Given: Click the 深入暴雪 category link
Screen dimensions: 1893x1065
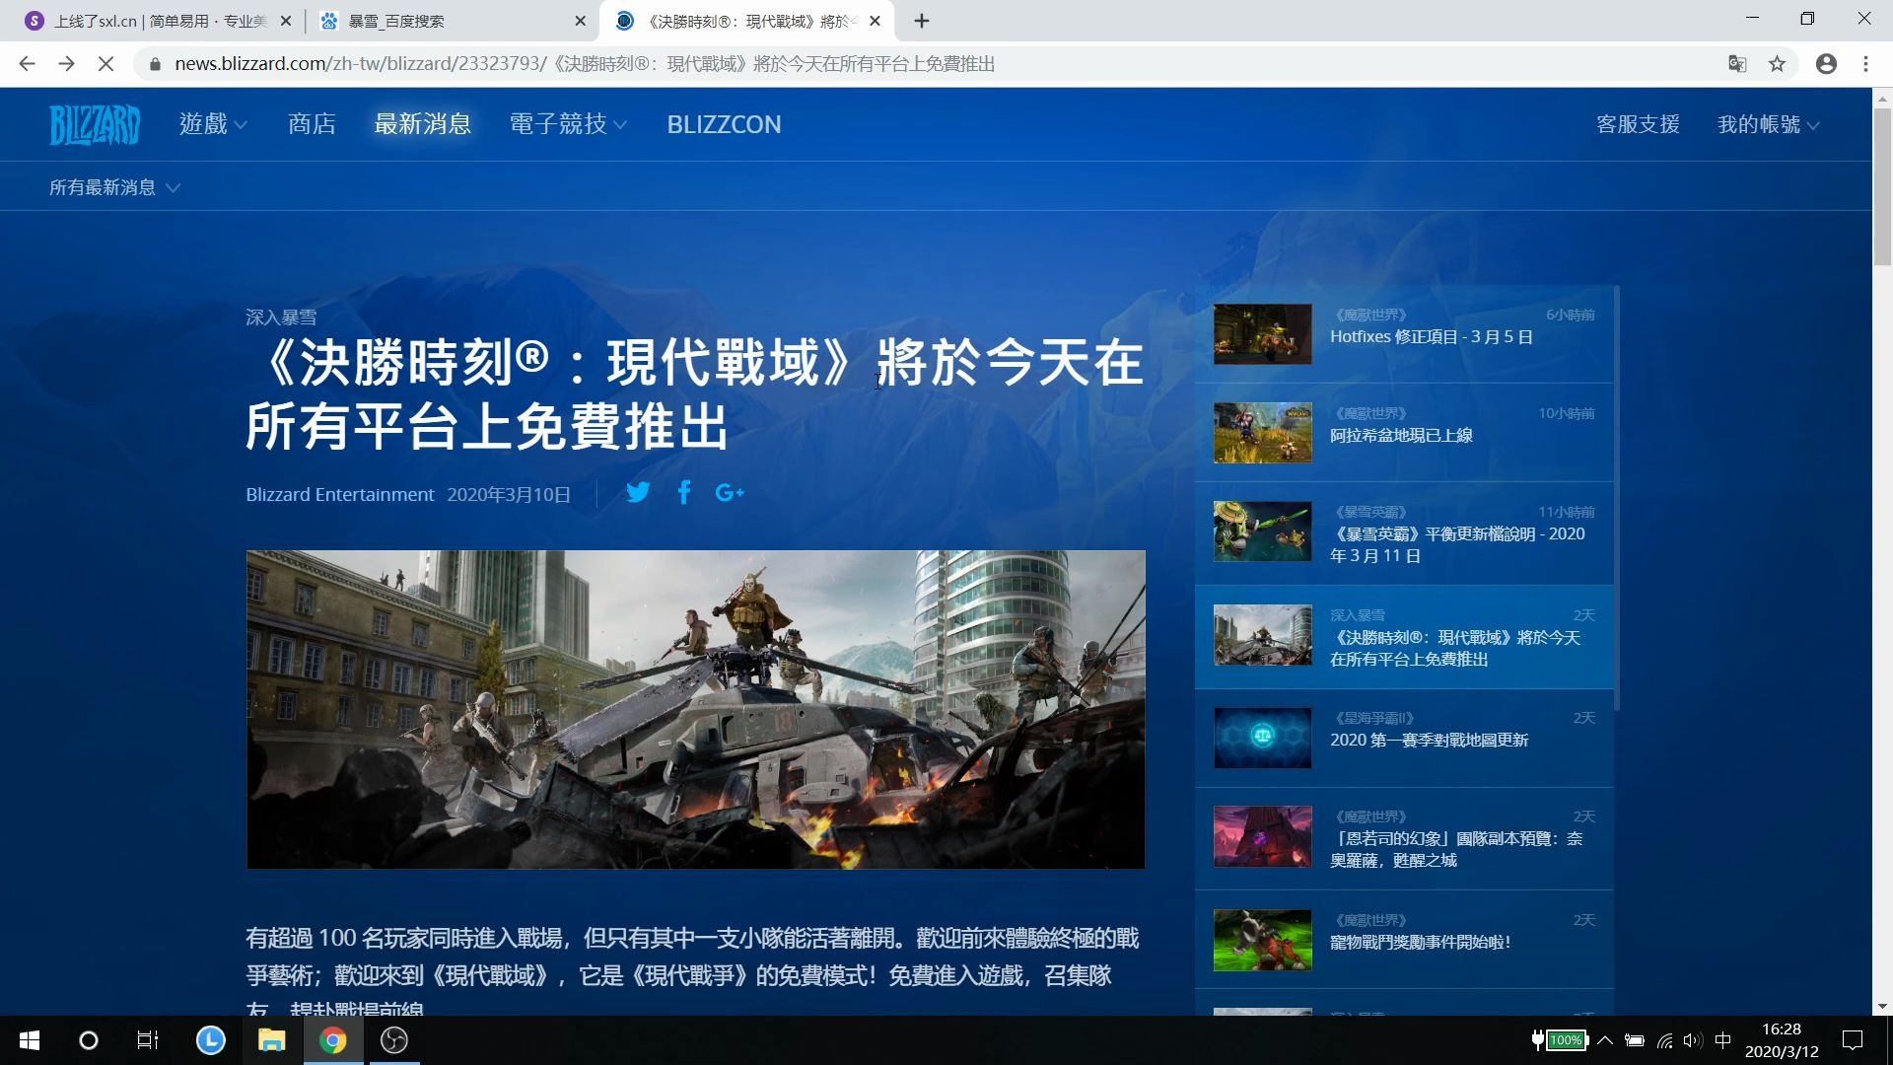Looking at the screenshot, I should point(281,318).
